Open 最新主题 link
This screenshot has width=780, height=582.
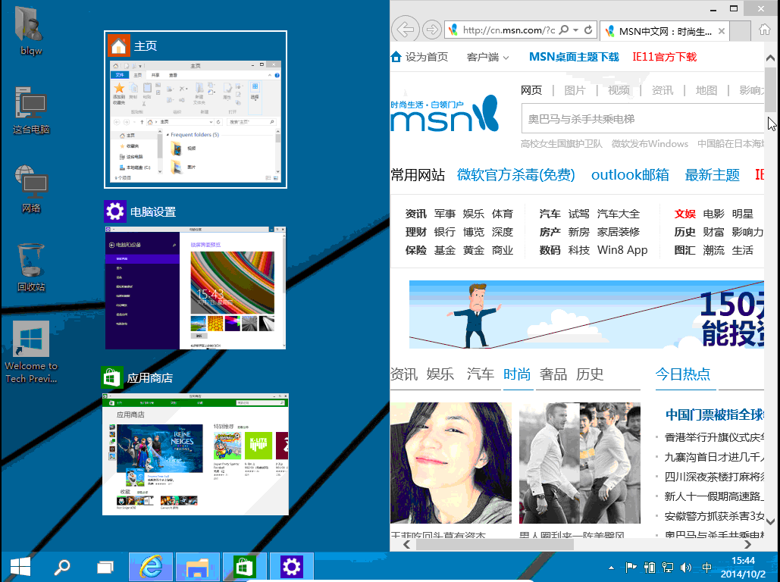[x=712, y=174]
